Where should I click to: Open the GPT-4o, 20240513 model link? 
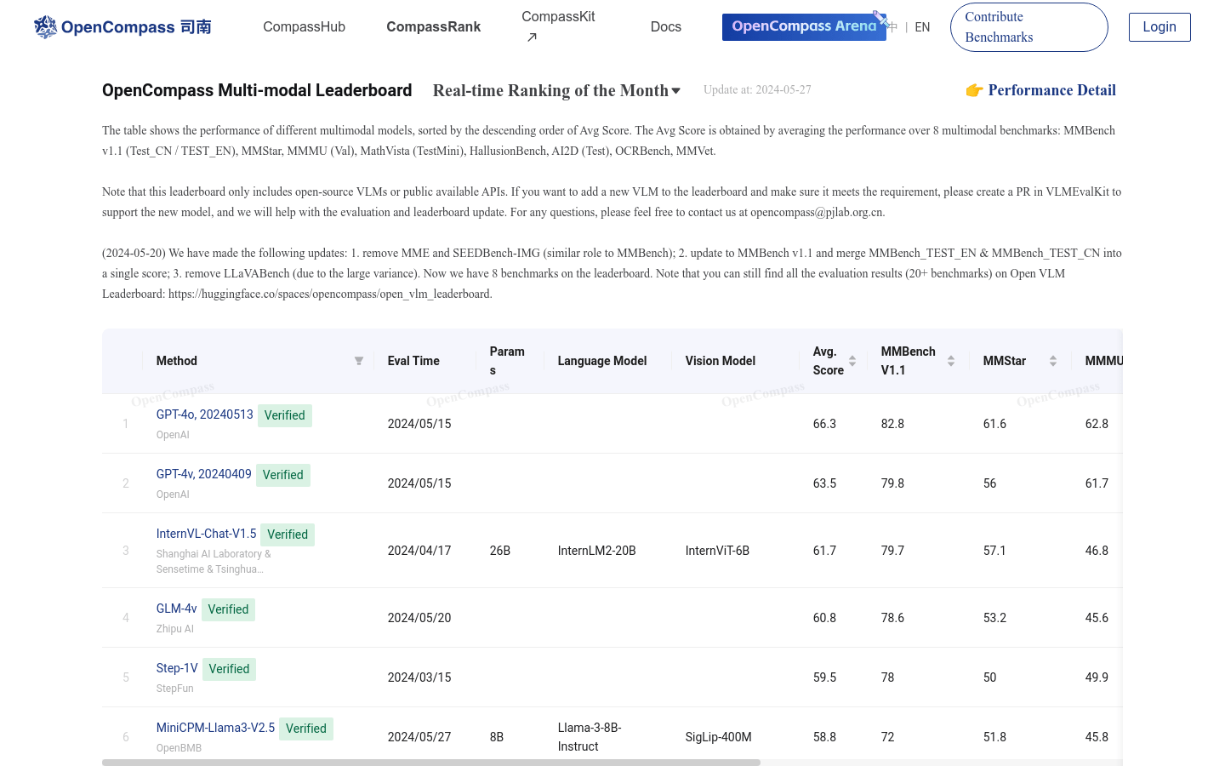click(x=204, y=414)
